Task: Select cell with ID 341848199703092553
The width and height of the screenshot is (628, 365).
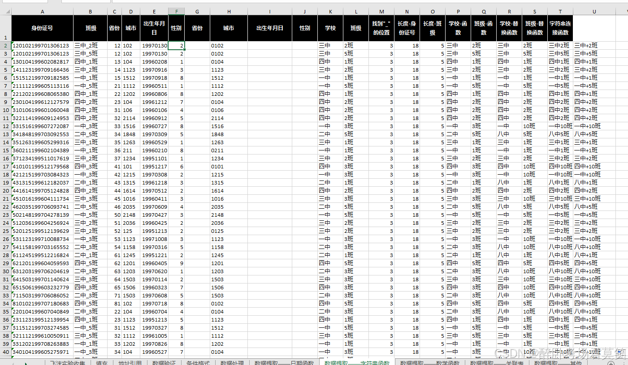Action: (42, 134)
